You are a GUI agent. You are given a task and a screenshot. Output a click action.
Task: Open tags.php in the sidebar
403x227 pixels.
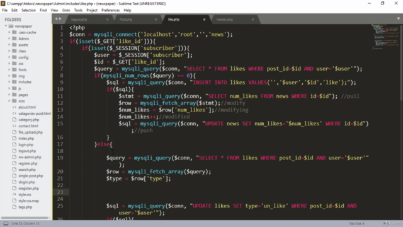point(25,207)
